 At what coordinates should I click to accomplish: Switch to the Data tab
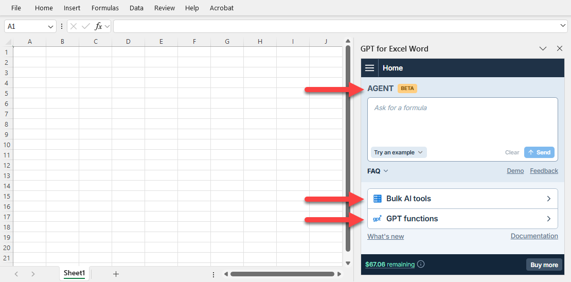[136, 8]
